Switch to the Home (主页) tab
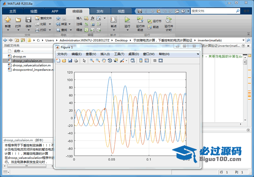254x177 pixels. pyautogui.click(x=13, y=11)
